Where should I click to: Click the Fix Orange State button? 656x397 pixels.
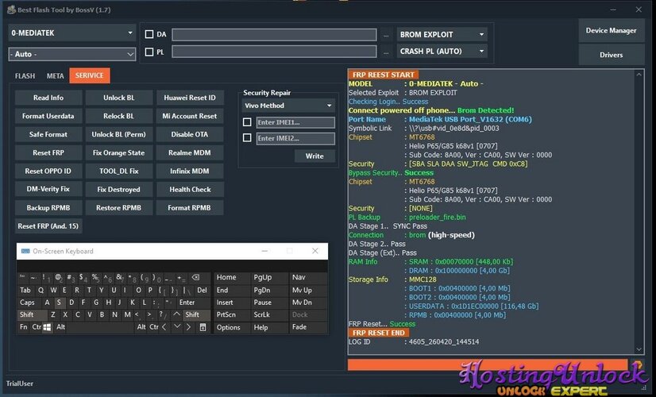119,152
